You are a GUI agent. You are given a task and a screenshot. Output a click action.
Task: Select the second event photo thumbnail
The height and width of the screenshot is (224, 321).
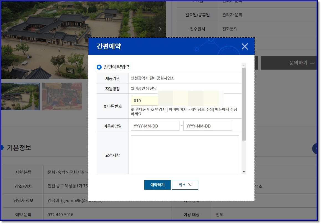62,96
